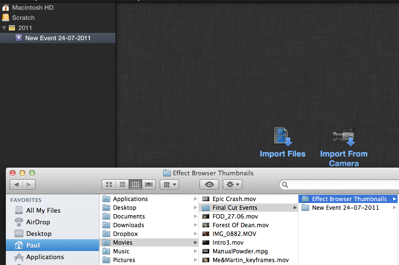Go back in the Finder window
399x265 pixels.
17,185
